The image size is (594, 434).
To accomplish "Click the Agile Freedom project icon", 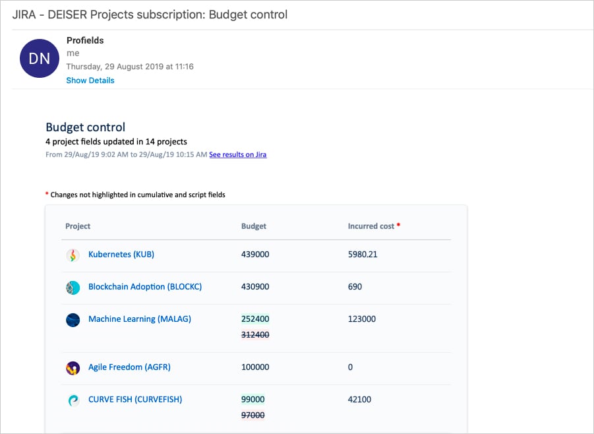I will [73, 368].
